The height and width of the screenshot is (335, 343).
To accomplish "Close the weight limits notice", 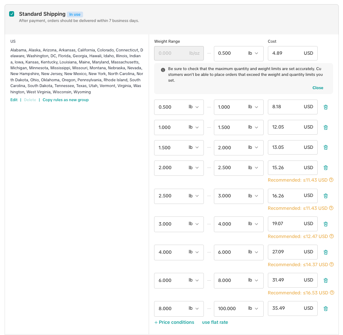I will point(318,88).
